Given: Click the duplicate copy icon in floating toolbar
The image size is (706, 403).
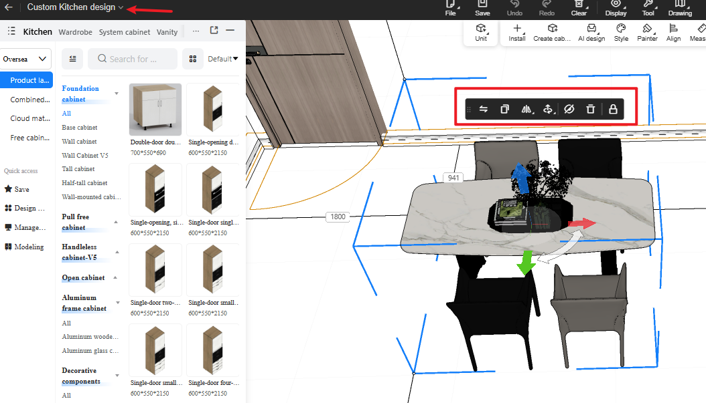Looking at the screenshot, I should (505, 109).
